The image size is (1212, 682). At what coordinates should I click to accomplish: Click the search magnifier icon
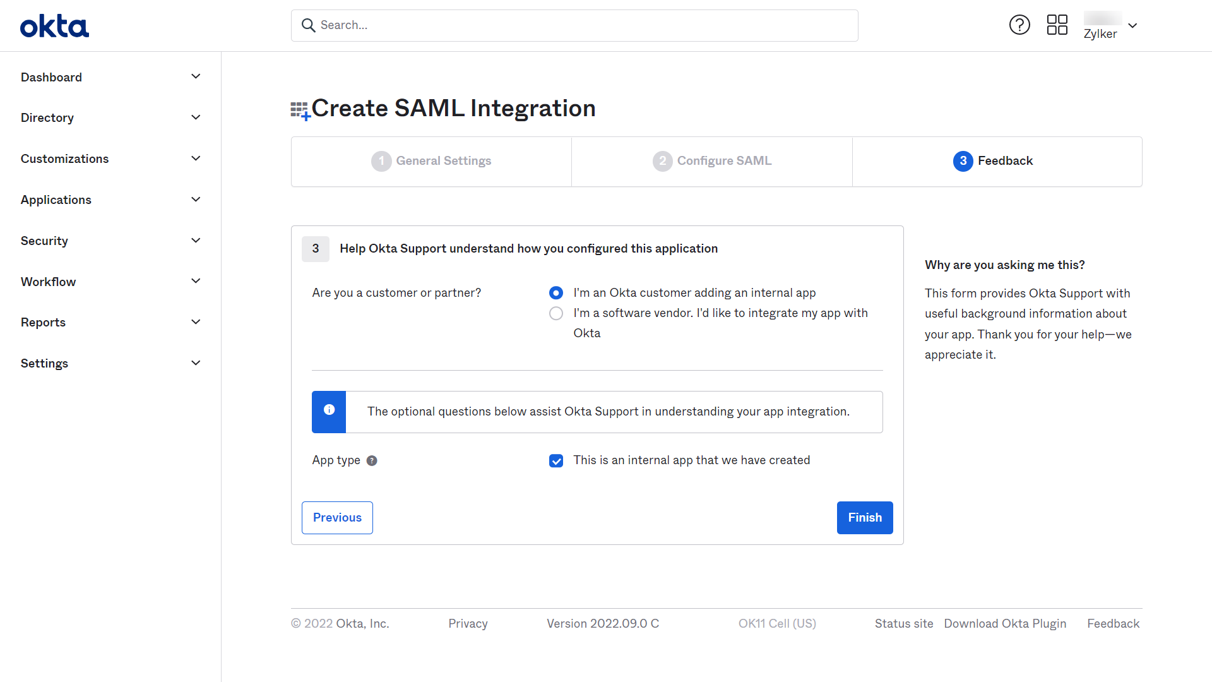tap(308, 25)
